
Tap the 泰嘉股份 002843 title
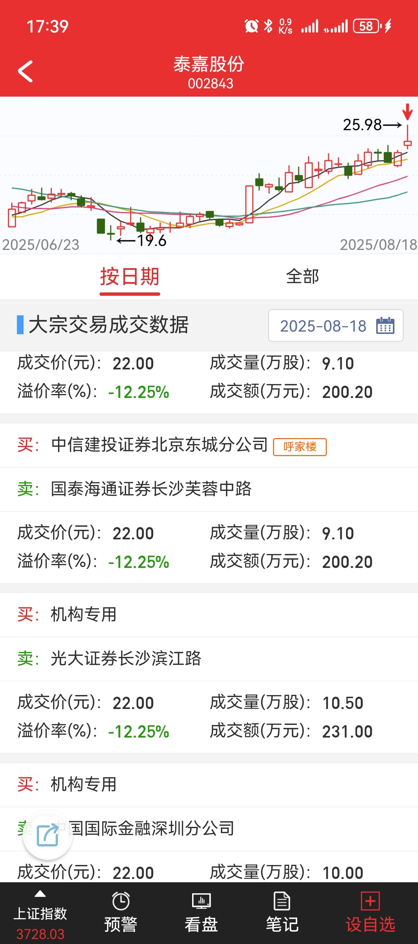coord(209,73)
